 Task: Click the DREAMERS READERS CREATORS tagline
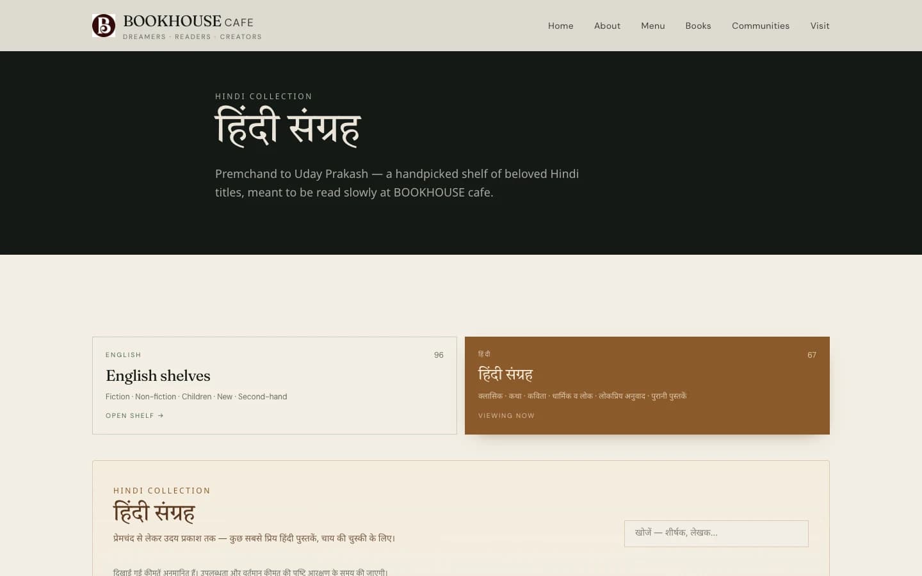tap(192, 37)
